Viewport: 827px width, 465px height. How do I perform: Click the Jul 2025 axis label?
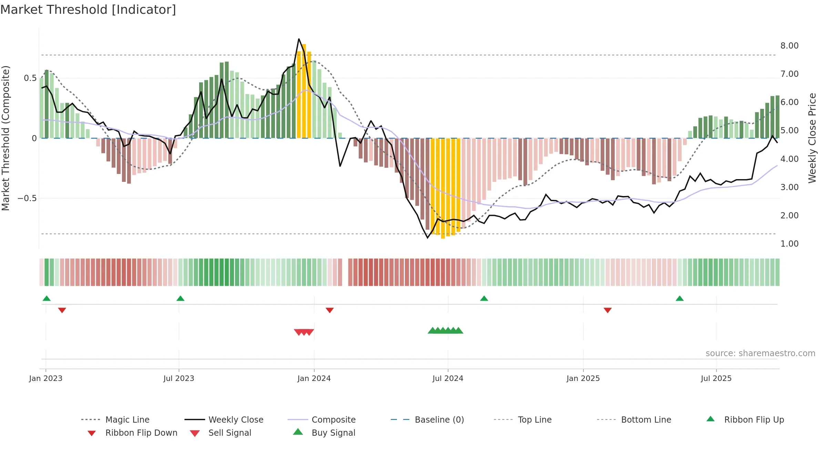click(716, 379)
